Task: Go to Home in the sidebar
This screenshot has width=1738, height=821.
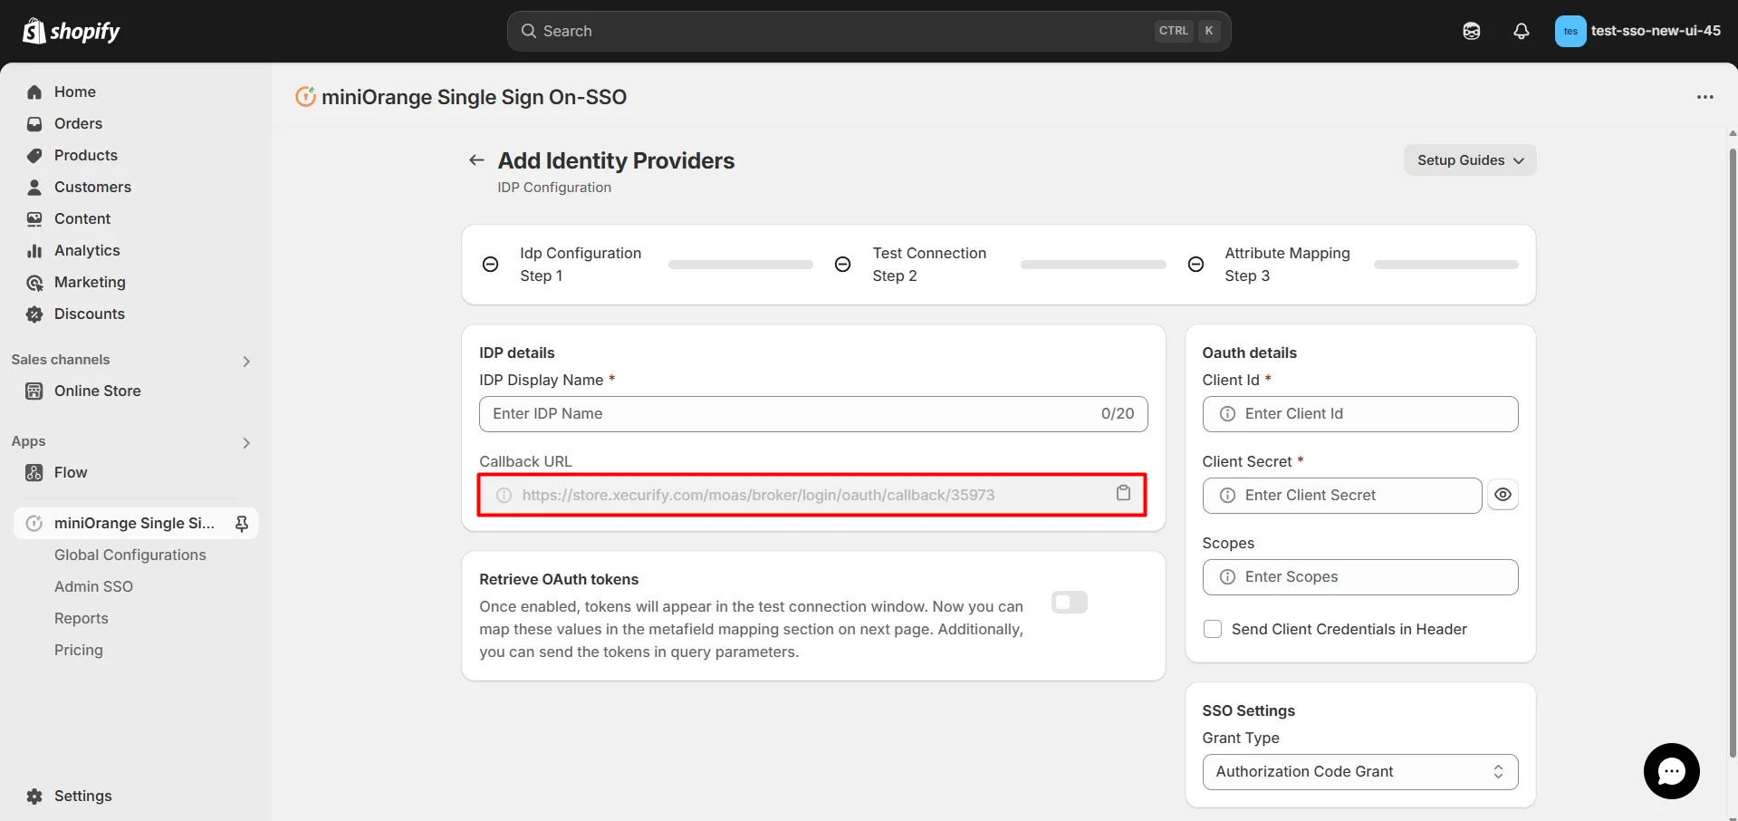Action: point(75,92)
